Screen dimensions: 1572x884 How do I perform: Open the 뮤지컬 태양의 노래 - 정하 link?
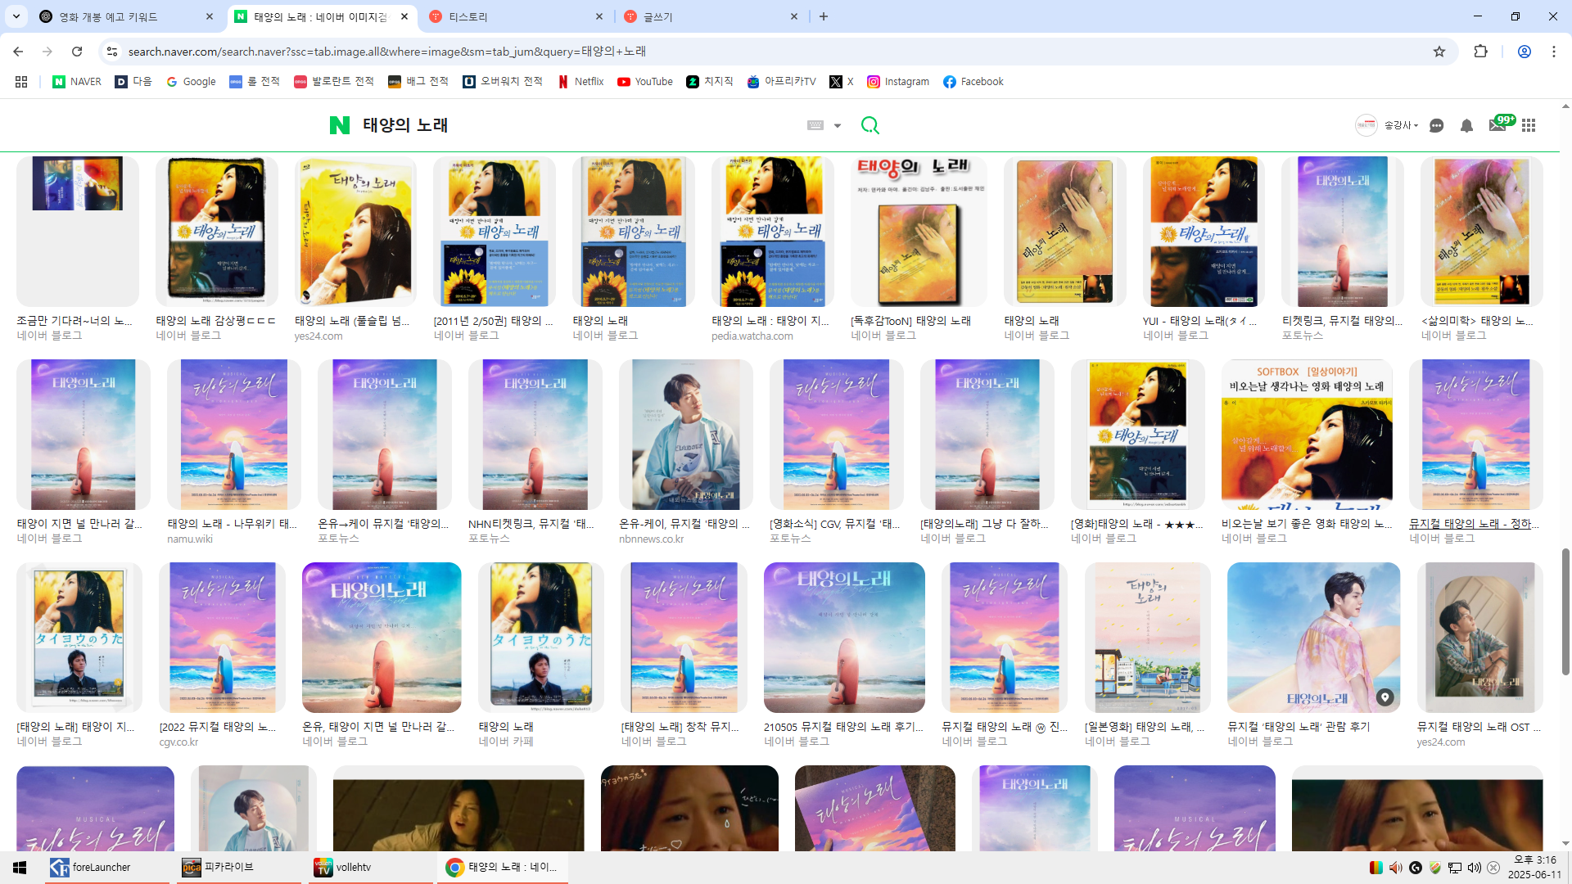[x=1474, y=524]
